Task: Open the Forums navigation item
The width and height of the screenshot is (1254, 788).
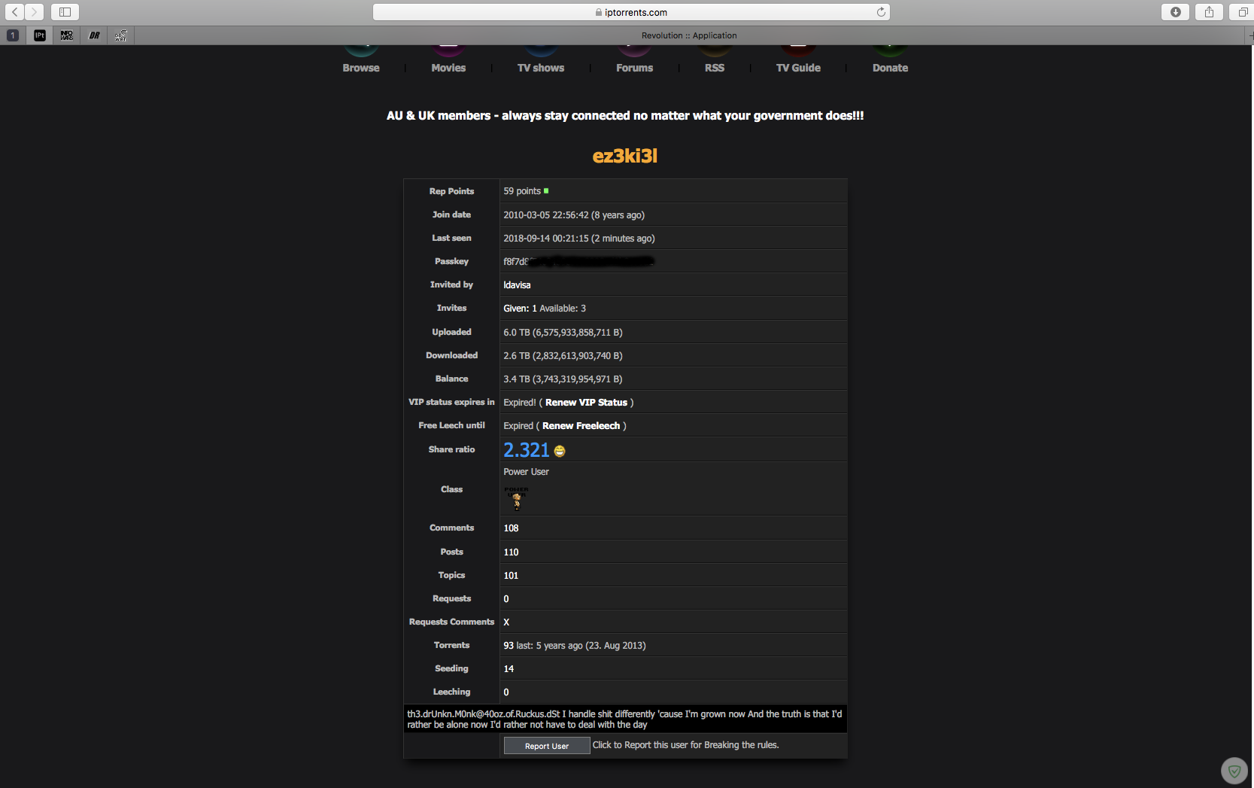Action: click(x=634, y=68)
